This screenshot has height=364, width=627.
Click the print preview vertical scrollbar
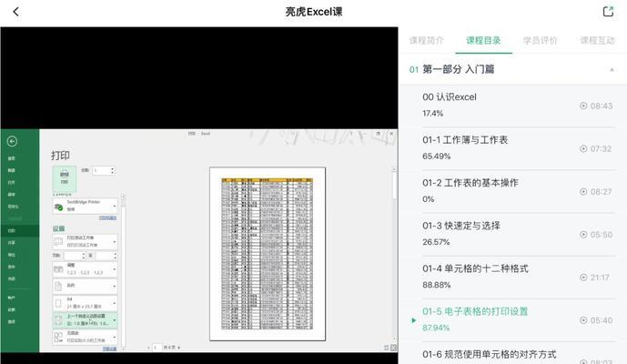tap(394, 255)
